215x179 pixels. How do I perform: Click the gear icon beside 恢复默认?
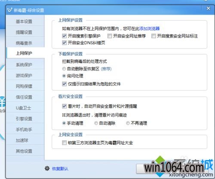click(47, 169)
